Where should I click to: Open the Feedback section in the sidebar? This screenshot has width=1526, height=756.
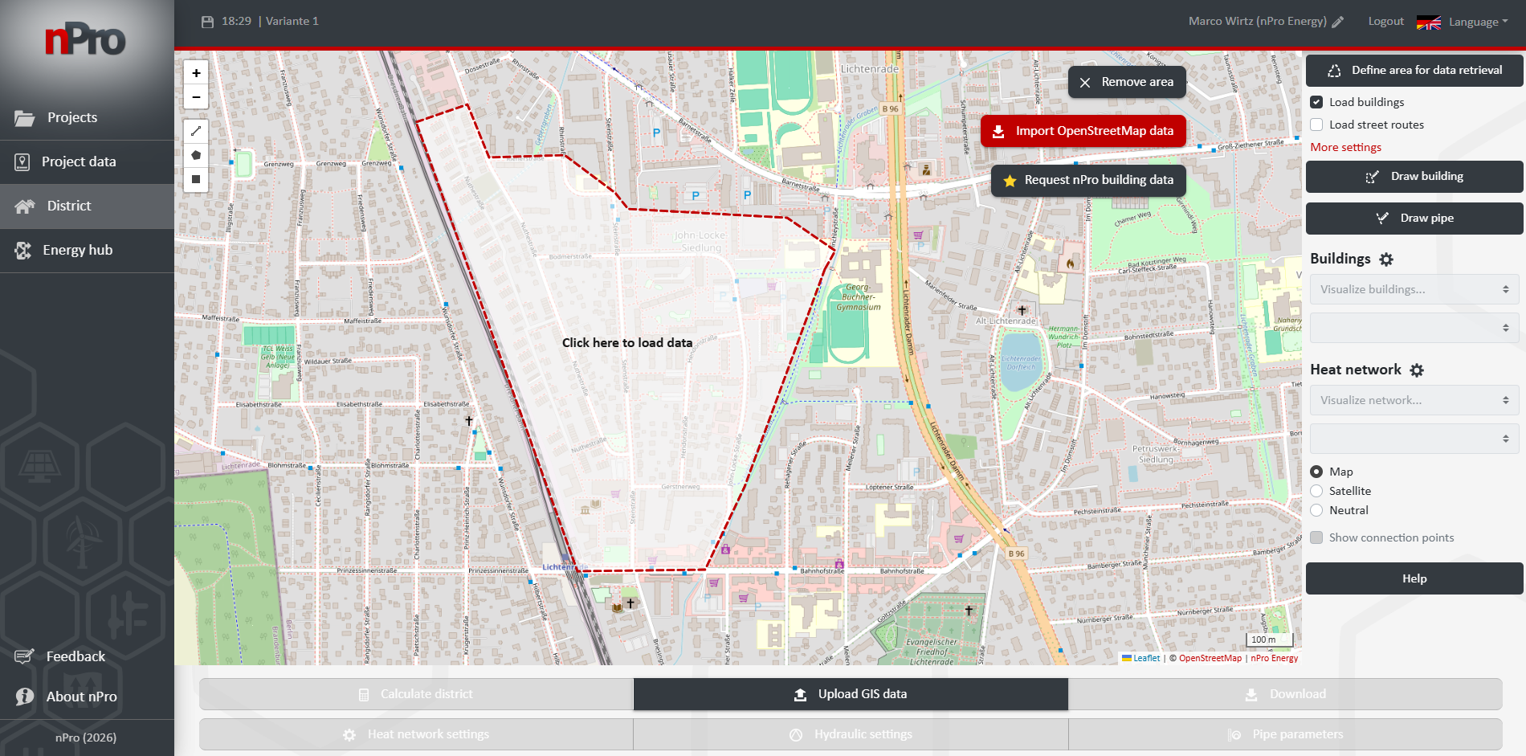pyautogui.click(x=75, y=656)
